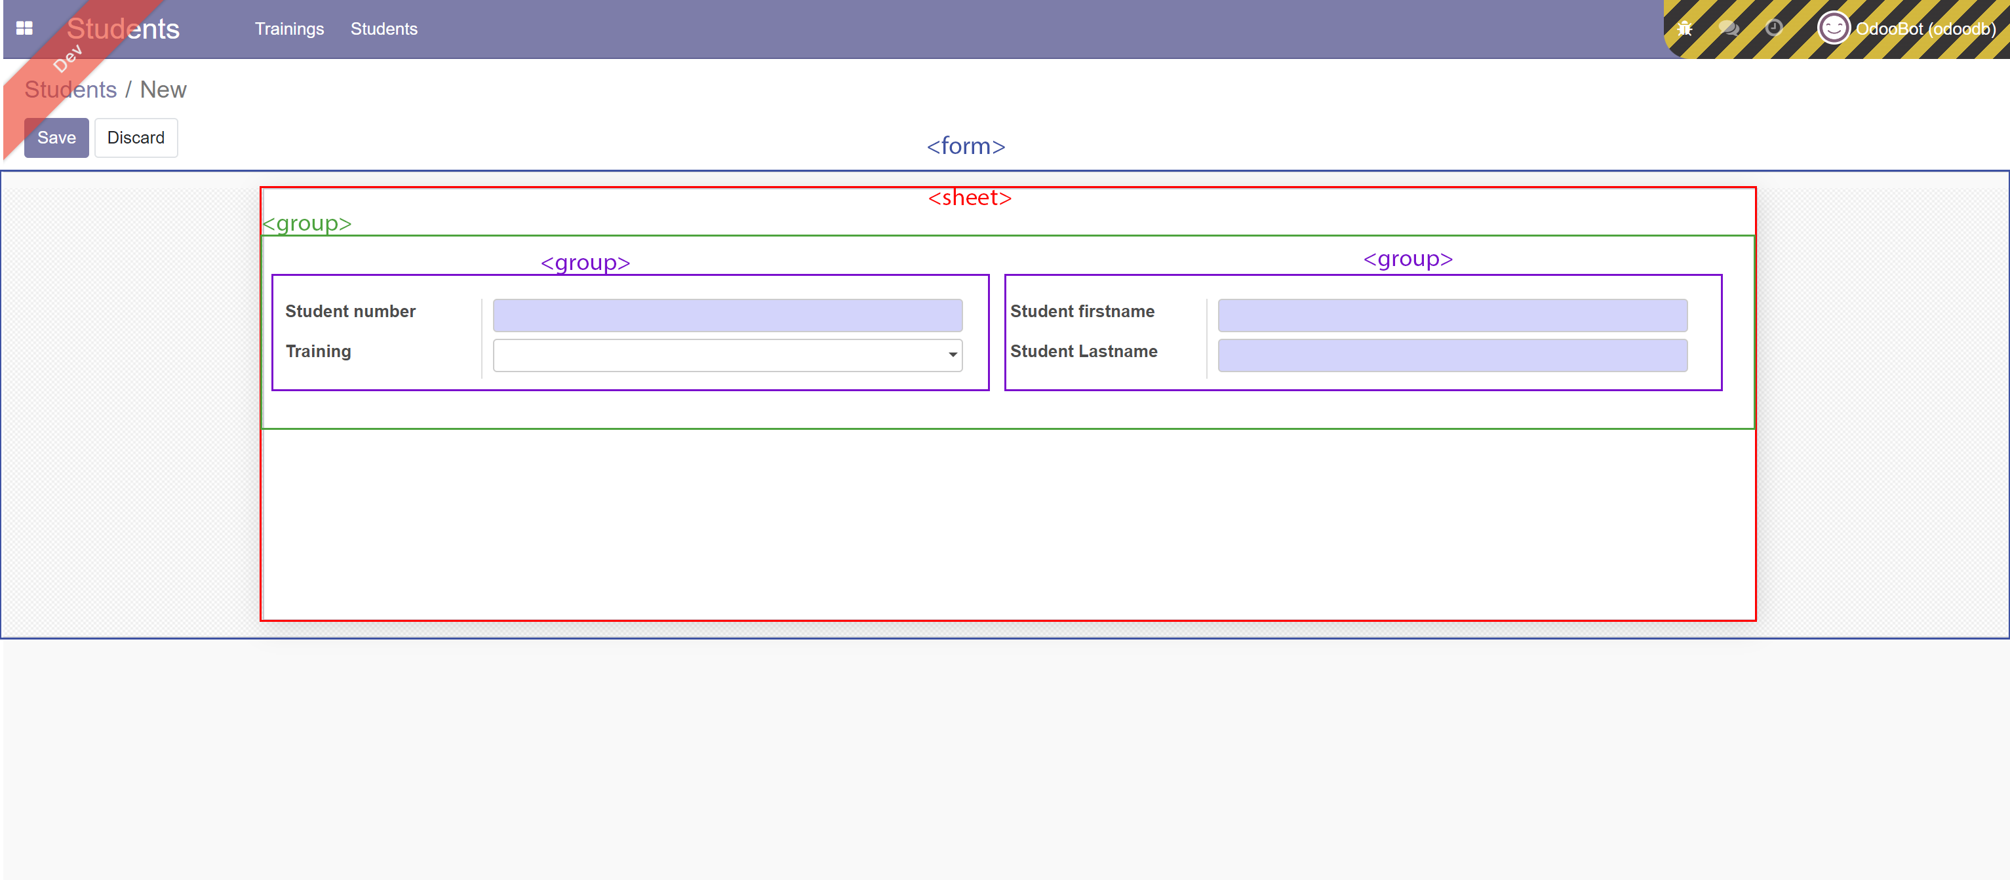Open the Students menu in navbar

tap(383, 29)
